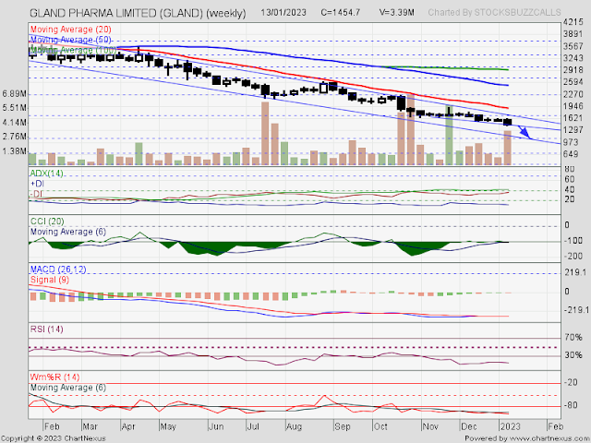Click the tall green November volume bar
Viewport: 591px width, 443px height.
tap(449, 136)
